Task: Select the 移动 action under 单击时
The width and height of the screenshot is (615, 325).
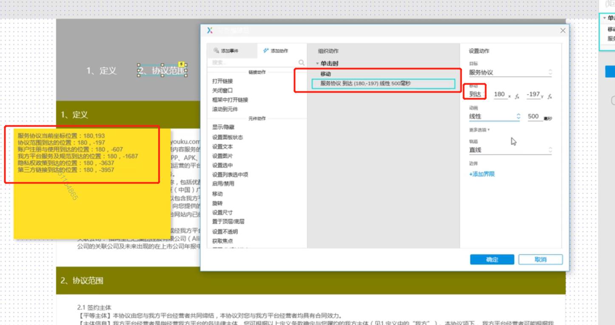Action: click(326, 74)
